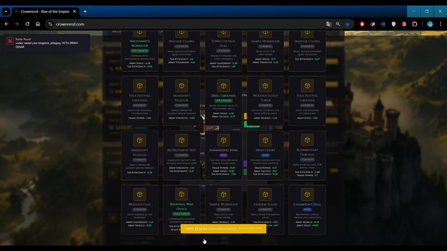The height and width of the screenshot is (251, 447).
Task: Click the Uncommon badge on Mechanist's Workshop
Action: 140,51
